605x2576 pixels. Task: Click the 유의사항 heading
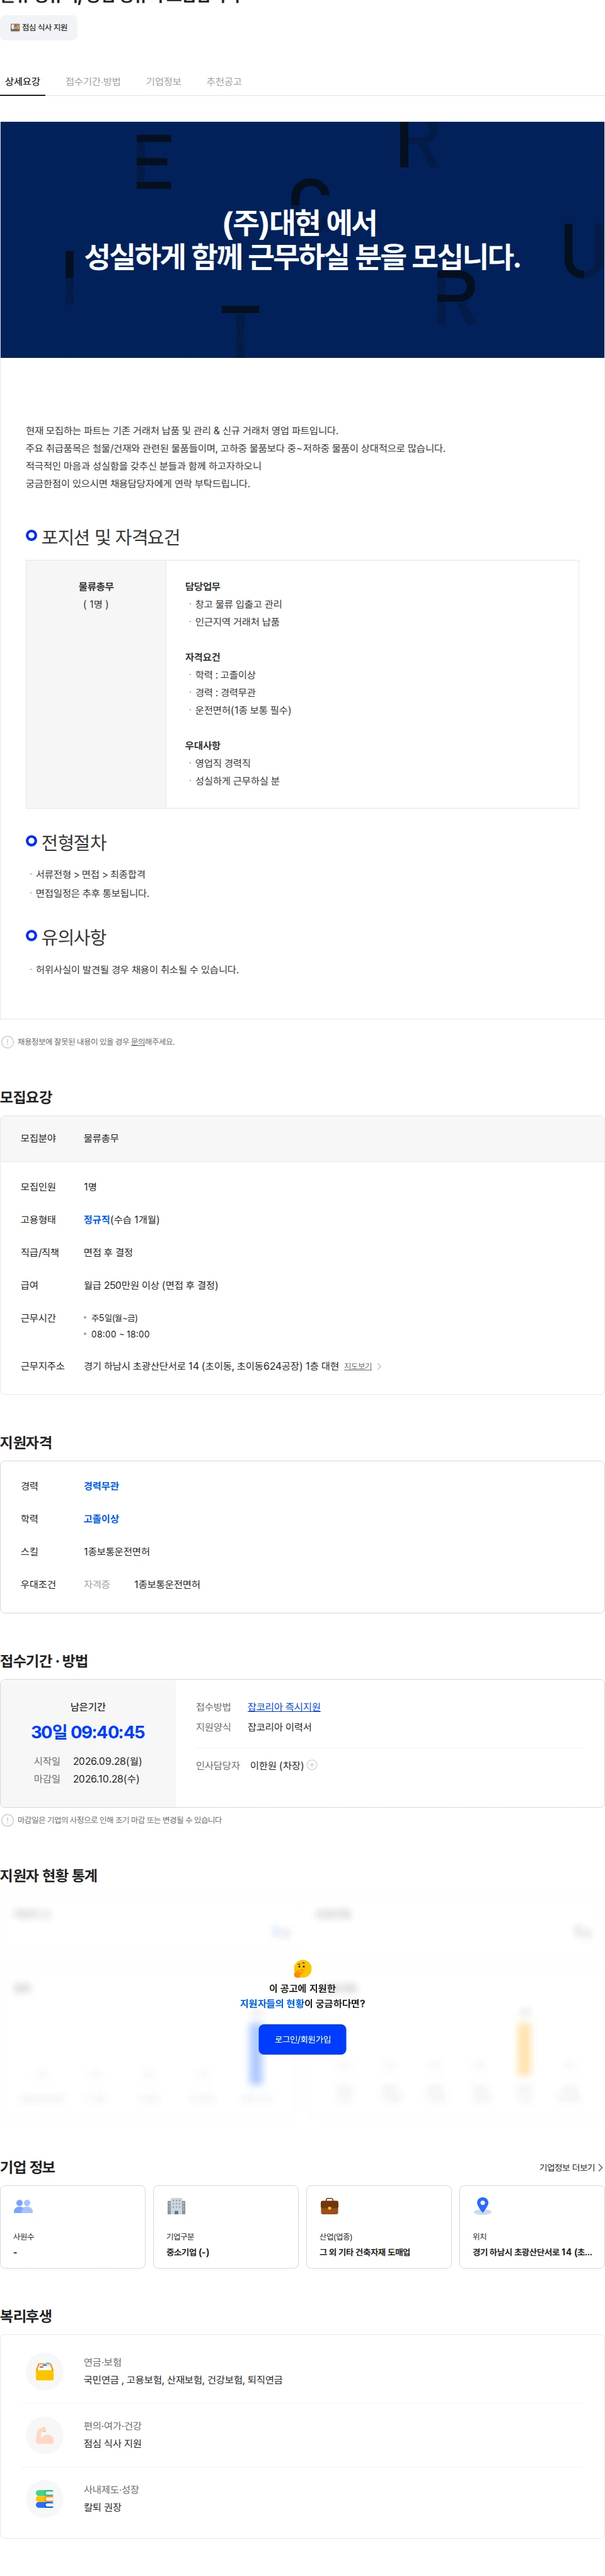[74, 937]
